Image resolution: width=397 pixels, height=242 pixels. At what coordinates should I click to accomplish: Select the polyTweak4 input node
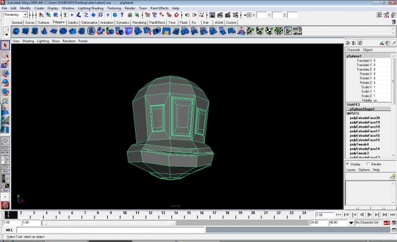[x=359, y=145]
